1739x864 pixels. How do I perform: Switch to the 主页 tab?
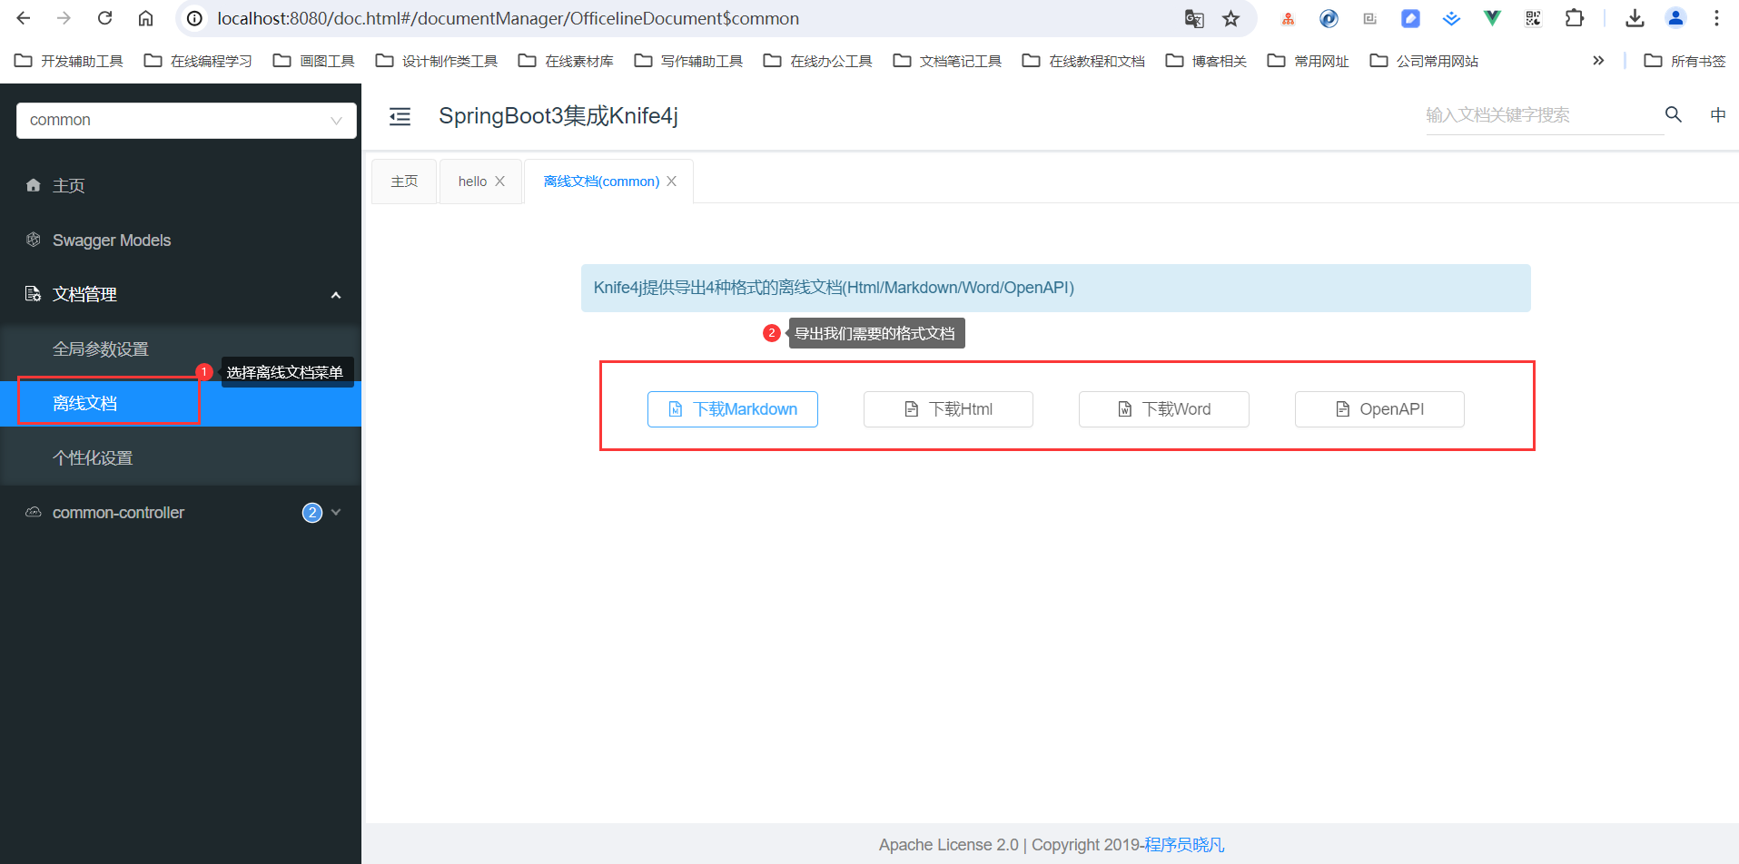click(404, 182)
